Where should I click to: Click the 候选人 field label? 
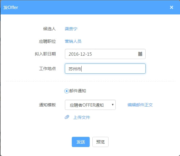[x=49, y=29]
